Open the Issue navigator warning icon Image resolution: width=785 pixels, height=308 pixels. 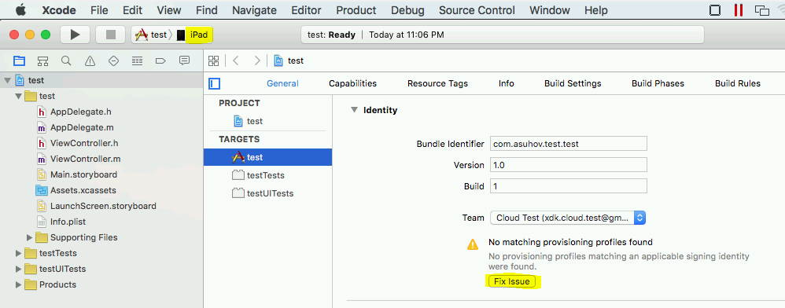[90, 61]
